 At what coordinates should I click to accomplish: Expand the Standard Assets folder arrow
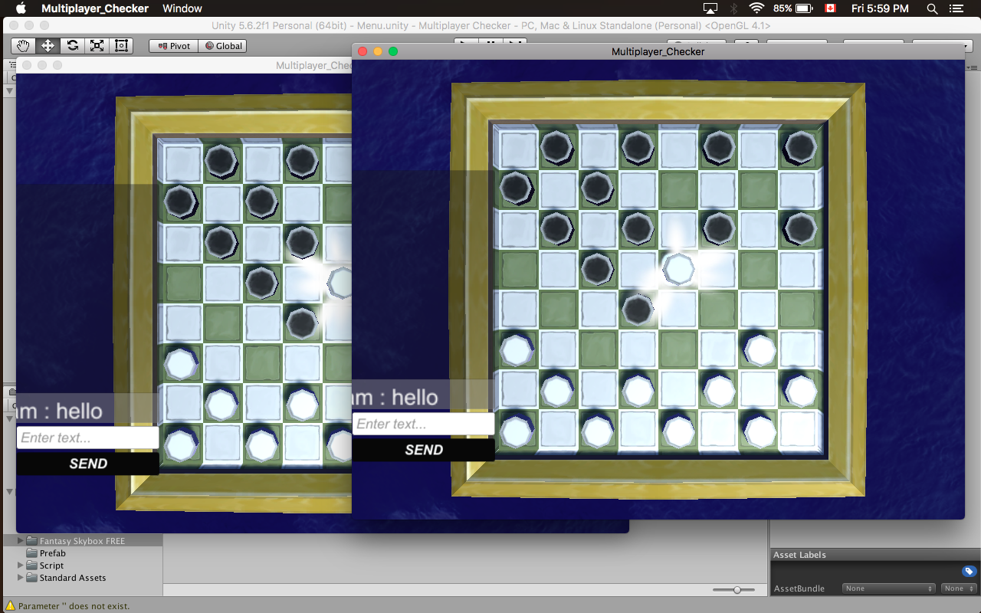[x=21, y=578]
